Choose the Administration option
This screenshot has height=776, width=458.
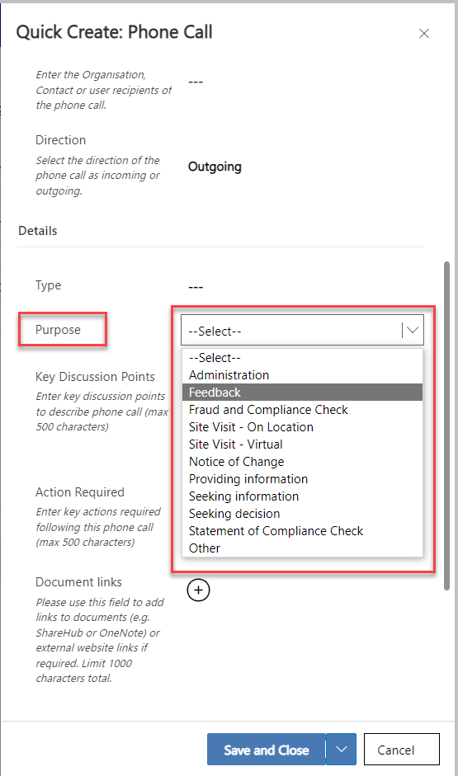point(302,375)
